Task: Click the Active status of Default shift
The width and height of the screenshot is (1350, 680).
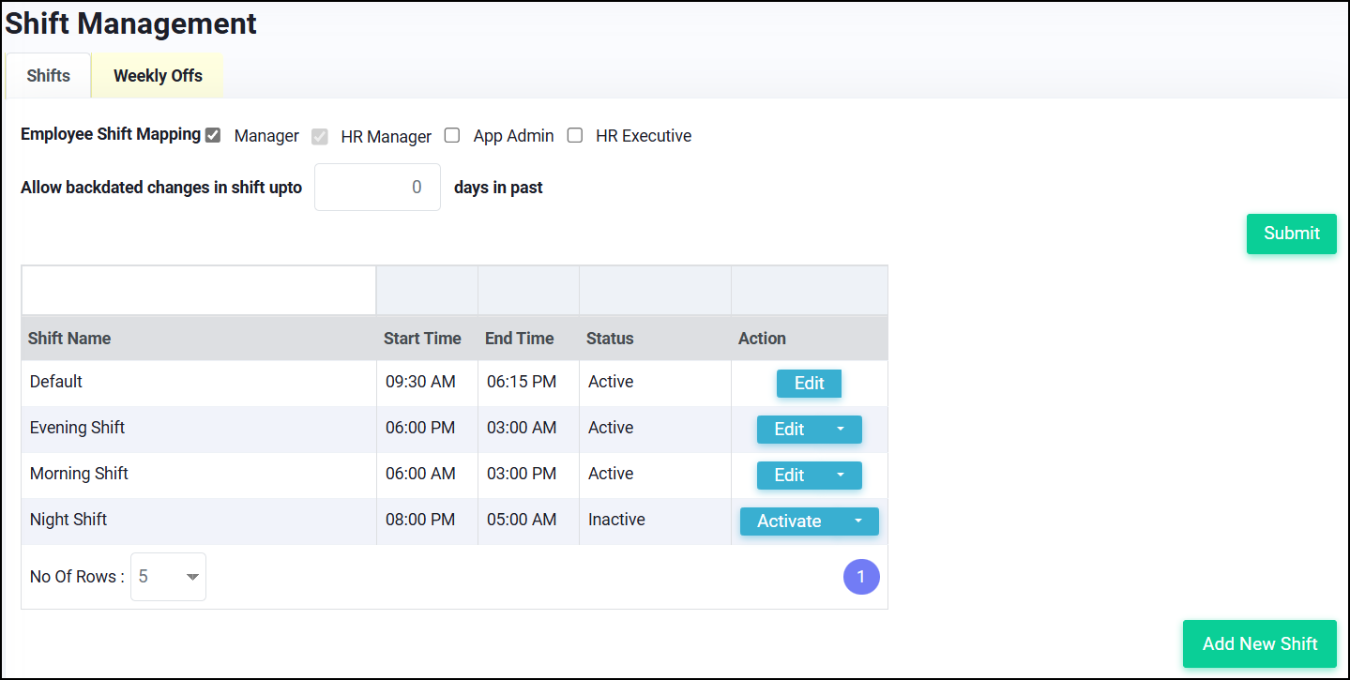Action: tap(611, 383)
